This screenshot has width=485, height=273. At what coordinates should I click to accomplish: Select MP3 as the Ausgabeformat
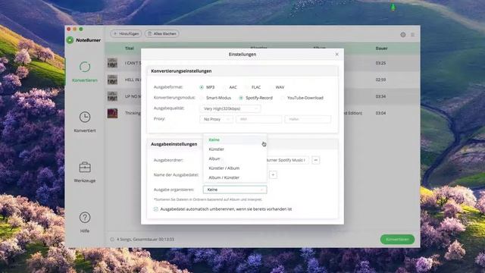pos(202,87)
